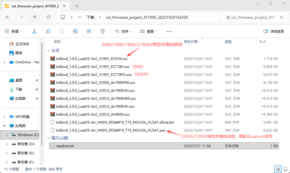Screen dimensions: 290x173
Task: Click the Downloads breadcrumb in address bar
Action: (90, 17)
